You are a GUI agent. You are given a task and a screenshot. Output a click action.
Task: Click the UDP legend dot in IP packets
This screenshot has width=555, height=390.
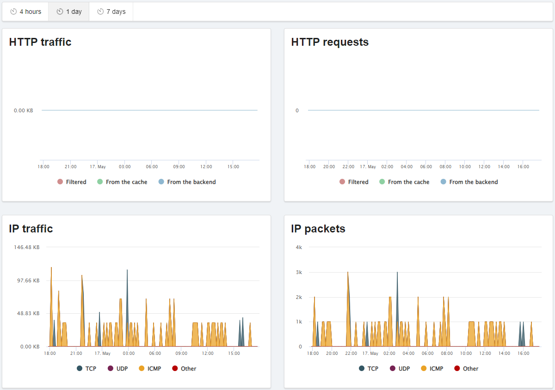click(393, 369)
